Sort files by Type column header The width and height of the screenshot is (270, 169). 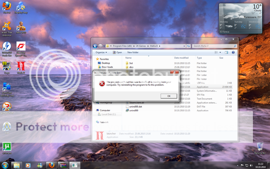point(199,58)
